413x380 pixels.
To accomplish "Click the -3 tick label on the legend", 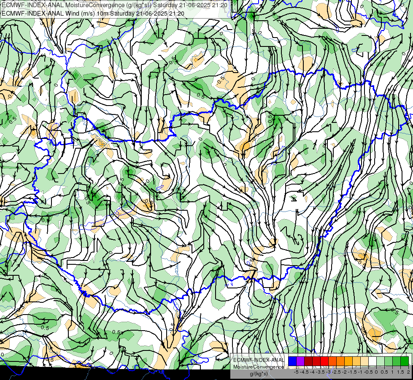I will click(329, 372).
